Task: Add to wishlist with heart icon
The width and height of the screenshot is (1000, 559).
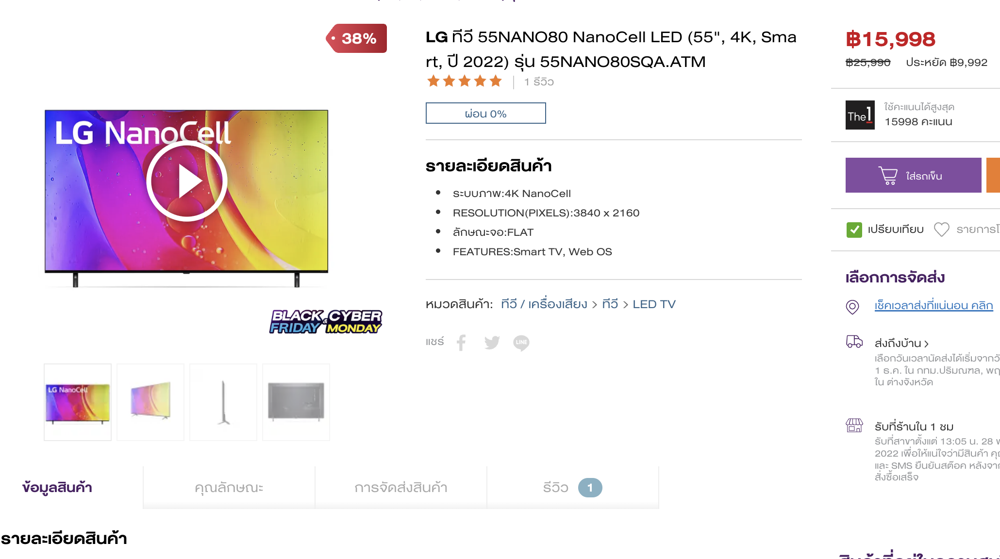Action: [942, 229]
